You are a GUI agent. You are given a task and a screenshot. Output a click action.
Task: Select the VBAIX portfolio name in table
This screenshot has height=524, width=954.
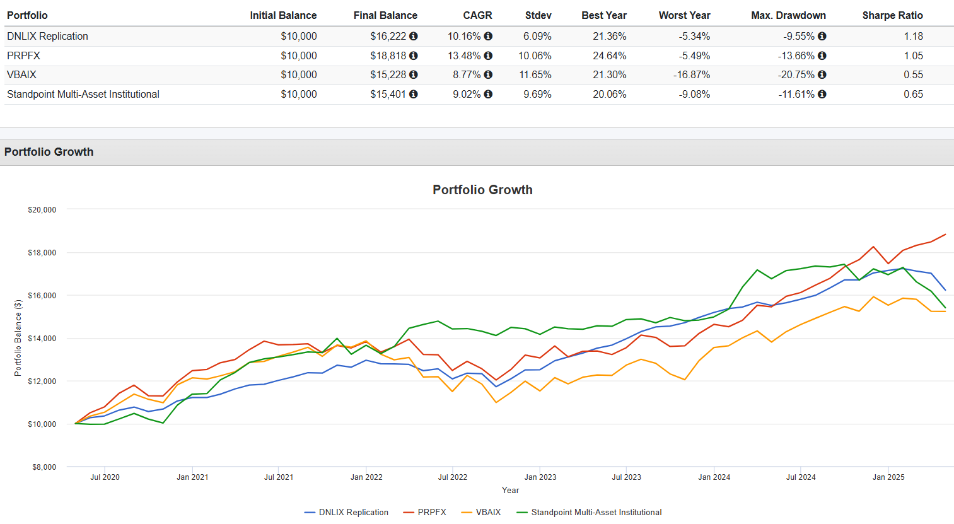click(21, 74)
